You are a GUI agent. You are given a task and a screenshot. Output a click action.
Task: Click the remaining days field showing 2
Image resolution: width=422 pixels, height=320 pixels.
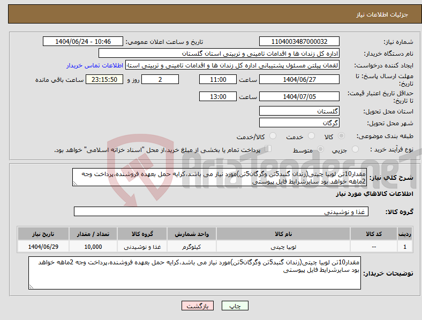(x=160, y=79)
